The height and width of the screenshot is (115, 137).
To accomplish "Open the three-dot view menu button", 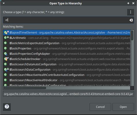I will (131, 12).
